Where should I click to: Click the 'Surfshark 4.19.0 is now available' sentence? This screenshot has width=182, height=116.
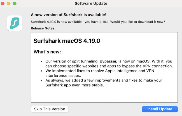click(98, 22)
